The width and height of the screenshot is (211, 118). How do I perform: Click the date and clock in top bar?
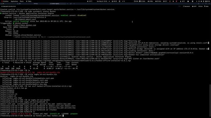(x=102, y=1)
